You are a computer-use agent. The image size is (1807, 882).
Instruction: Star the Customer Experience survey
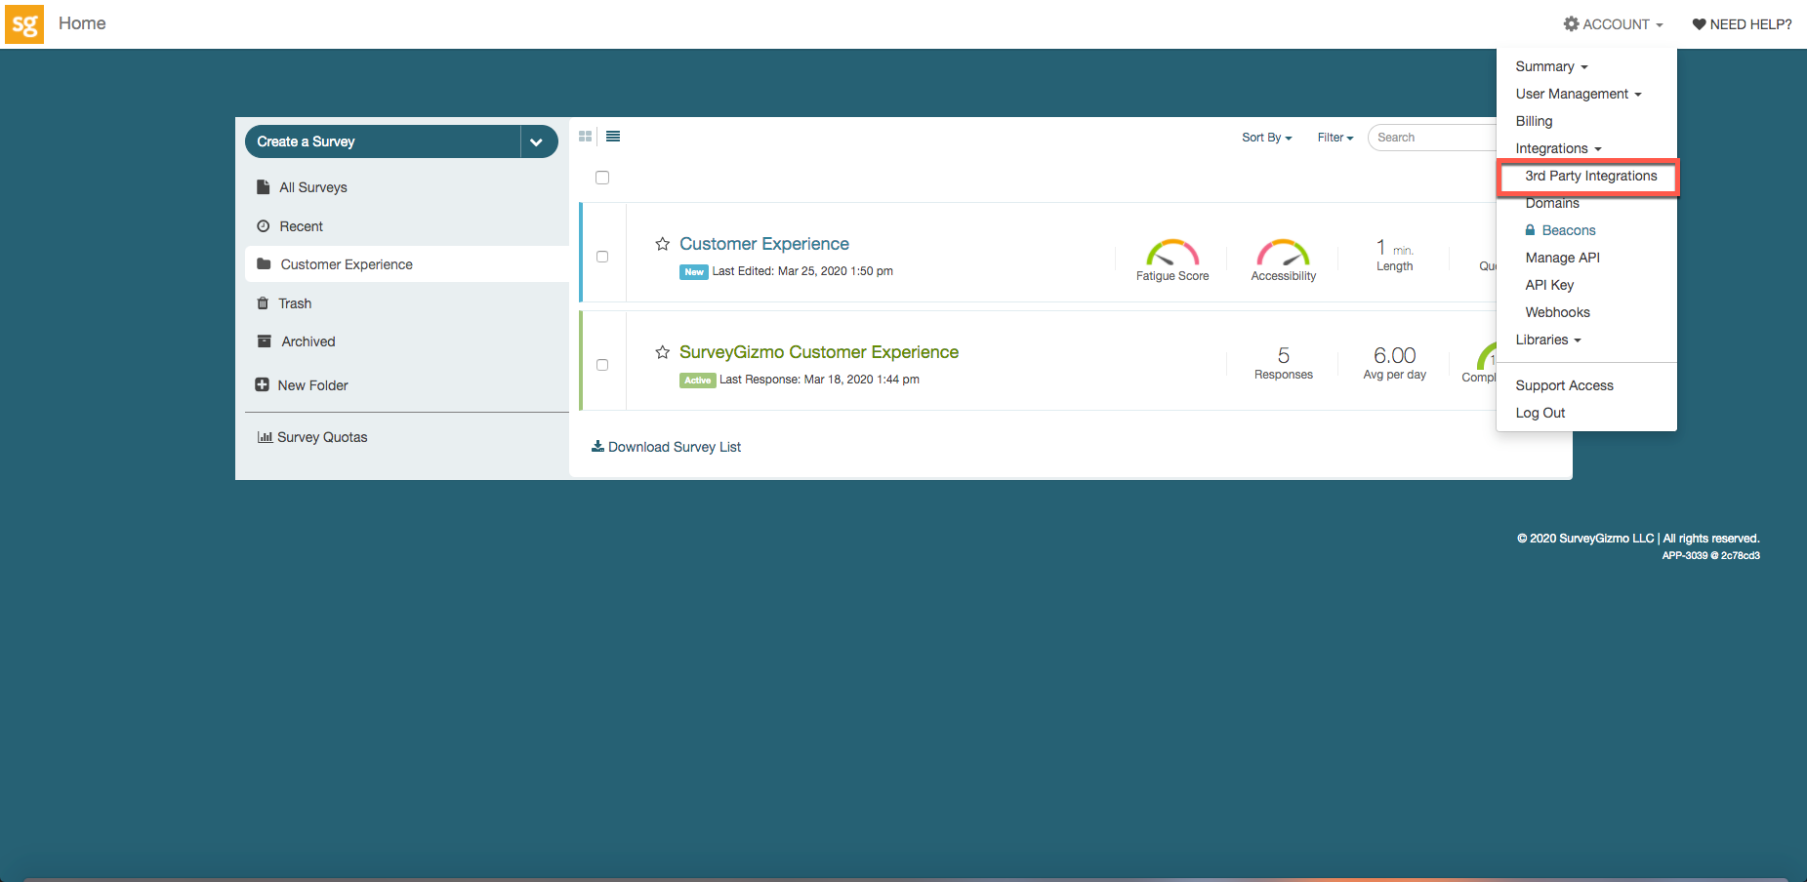point(663,244)
